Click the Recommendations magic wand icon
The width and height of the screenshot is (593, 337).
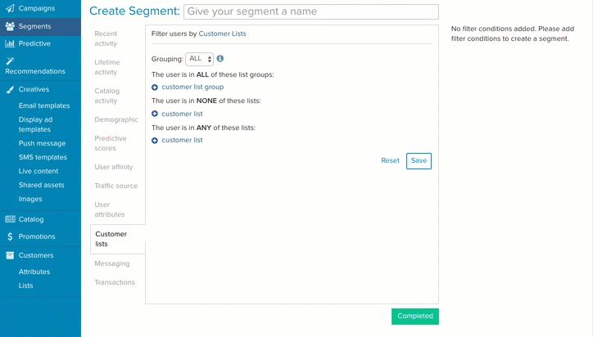(x=10, y=61)
